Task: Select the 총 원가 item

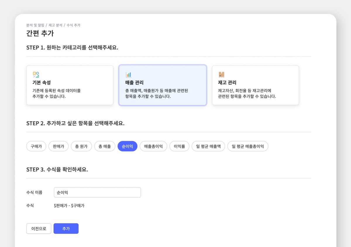Action: 81,146
